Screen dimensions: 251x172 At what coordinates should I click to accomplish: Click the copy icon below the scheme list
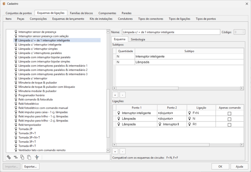(x=22, y=158)
